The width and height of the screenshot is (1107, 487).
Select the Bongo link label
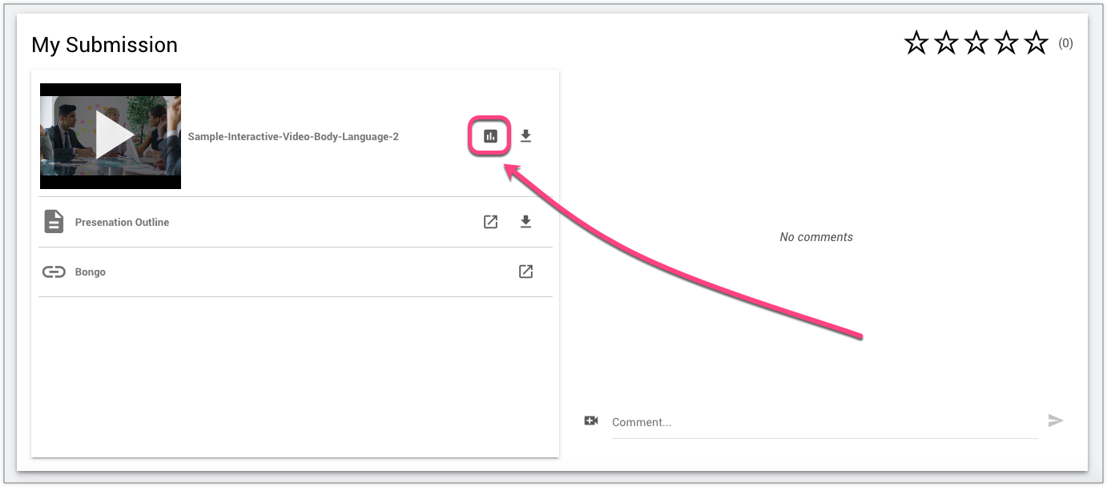pos(91,272)
